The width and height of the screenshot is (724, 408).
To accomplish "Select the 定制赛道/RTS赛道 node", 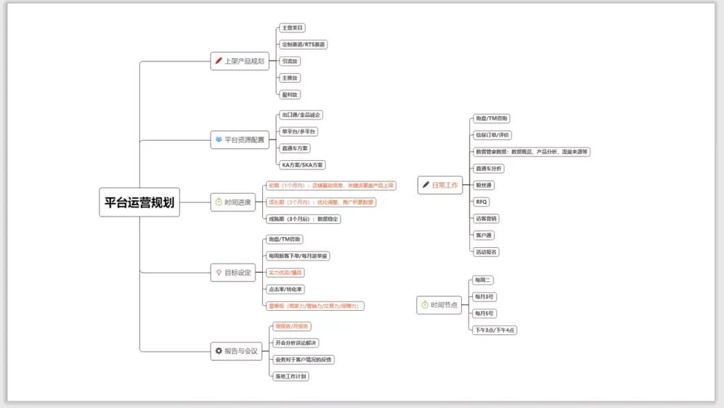I will [x=304, y=44].
